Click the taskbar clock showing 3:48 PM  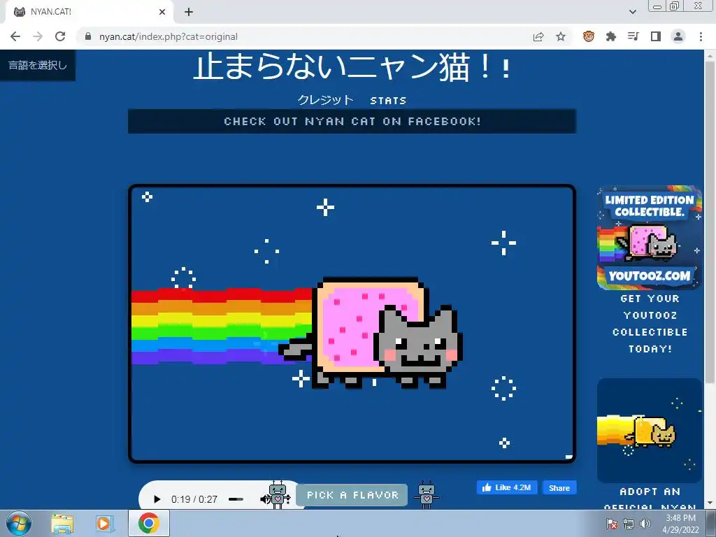coord(680,524)
